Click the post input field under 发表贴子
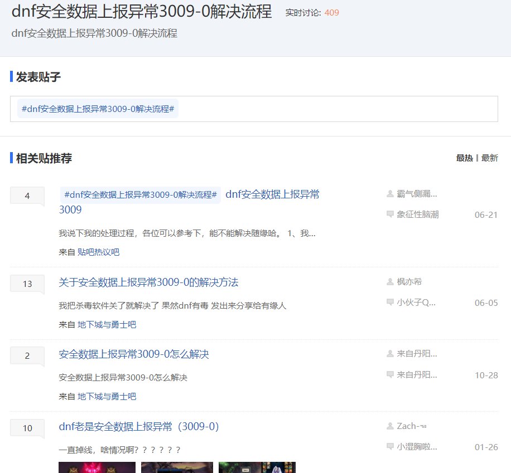 335,109
